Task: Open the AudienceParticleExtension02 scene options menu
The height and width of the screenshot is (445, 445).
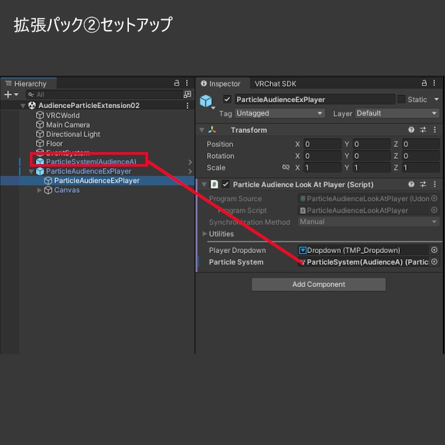Action: pos(187,106)
